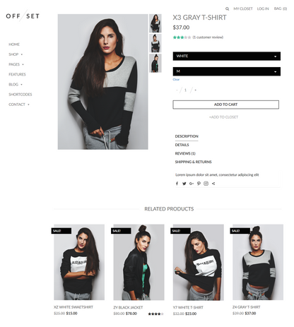Open the M size dropdown

click(x=227, y=71)
